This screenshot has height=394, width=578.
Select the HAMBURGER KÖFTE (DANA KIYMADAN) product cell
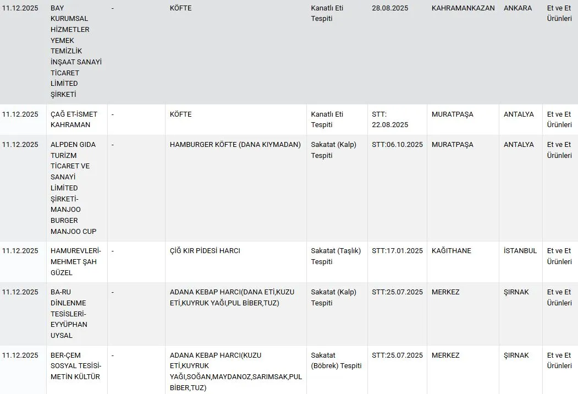pyautogui.click(x=235, y=145)
